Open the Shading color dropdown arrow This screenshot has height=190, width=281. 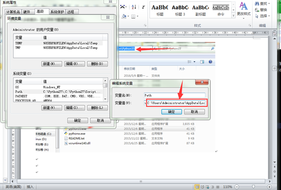(128, 17)
